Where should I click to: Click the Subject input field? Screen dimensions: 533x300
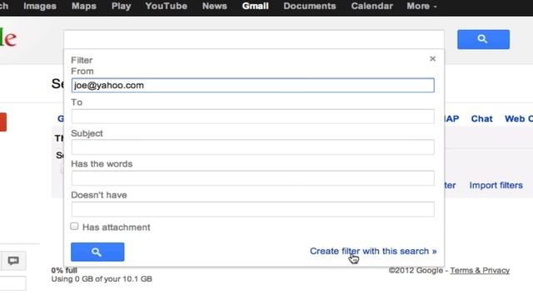(252, 147)
